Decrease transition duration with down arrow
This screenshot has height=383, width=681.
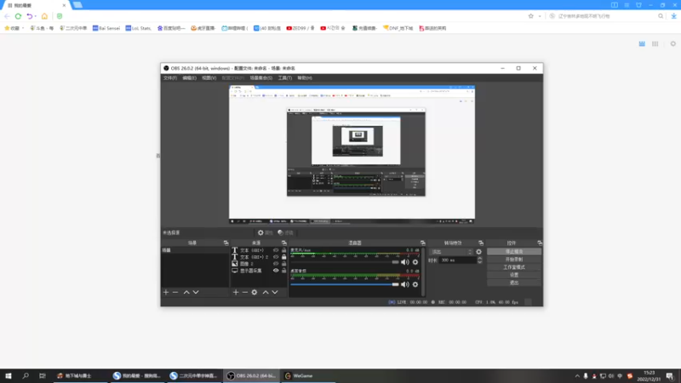[x=479, y=262]
